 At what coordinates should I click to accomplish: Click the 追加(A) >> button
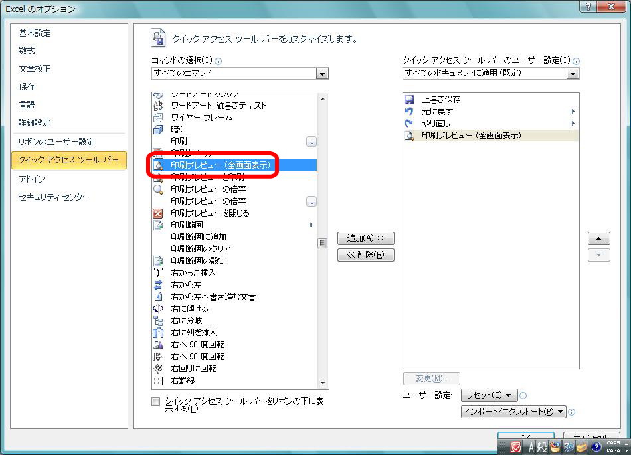(x=366, y=238)
